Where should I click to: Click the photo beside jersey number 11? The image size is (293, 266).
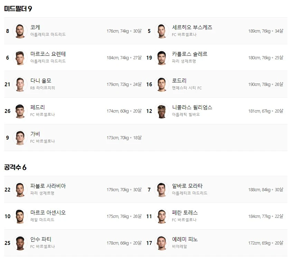pyautogui.click(x=162, y=216)
